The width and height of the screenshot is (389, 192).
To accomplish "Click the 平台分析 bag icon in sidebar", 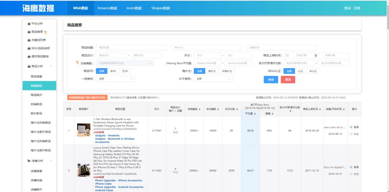I will 29,24.
